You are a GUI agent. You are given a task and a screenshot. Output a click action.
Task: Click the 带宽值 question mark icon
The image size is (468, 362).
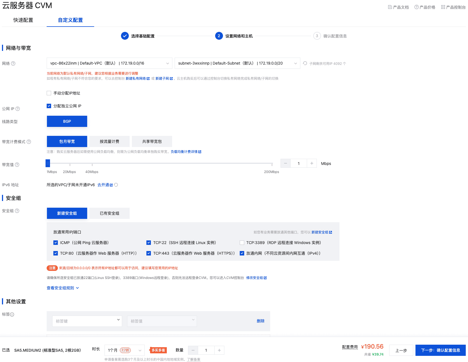pos(17,165)
